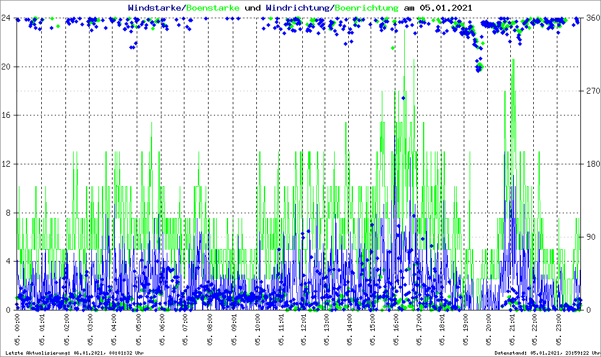601x357 pixels.
Task: Click the green 'Boenrichtung' title word
Action: click(x=366, y=8)
